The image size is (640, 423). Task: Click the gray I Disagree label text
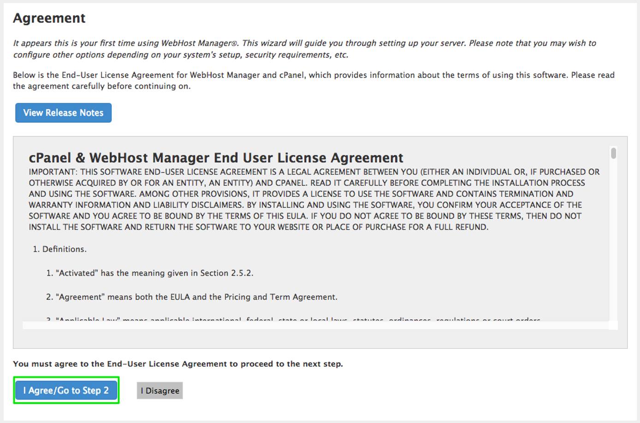click(x=160, y=390)
